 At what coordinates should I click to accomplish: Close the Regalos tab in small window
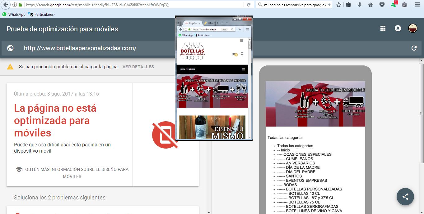click(x=199, y=23)
